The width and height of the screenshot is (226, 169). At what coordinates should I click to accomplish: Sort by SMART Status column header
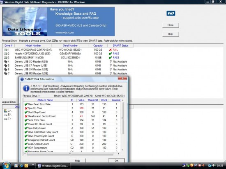[120, 45]
